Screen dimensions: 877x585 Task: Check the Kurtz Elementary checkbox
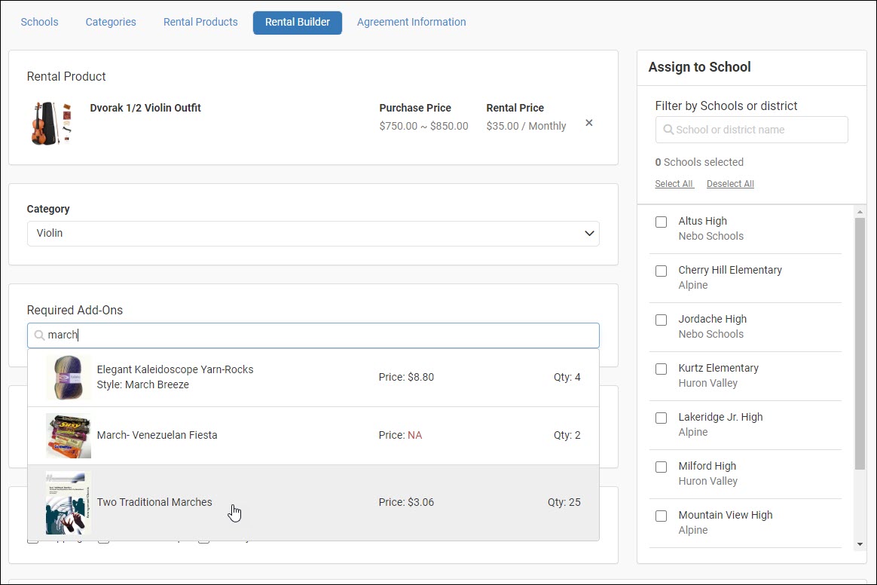tap(661, 369)
